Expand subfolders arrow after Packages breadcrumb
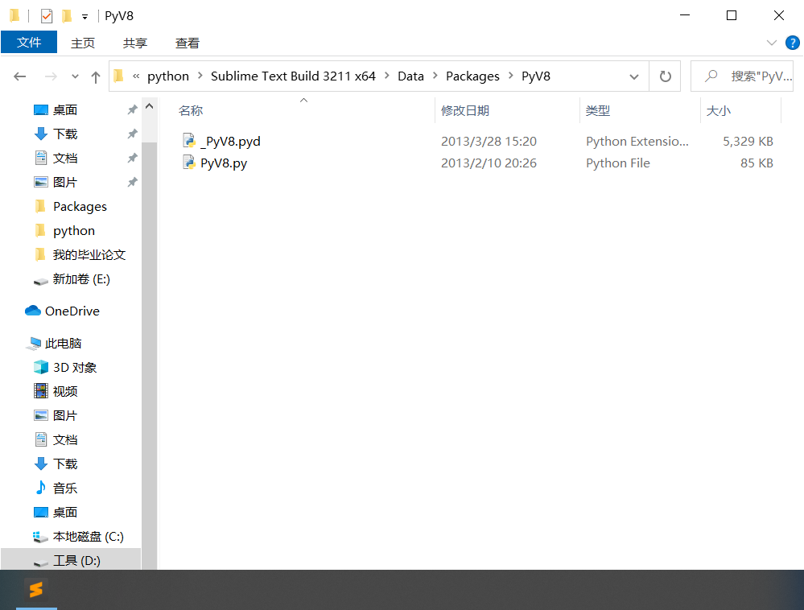This screenshot has width=804, height=610. pyautogui.click(x=510, y=76)
